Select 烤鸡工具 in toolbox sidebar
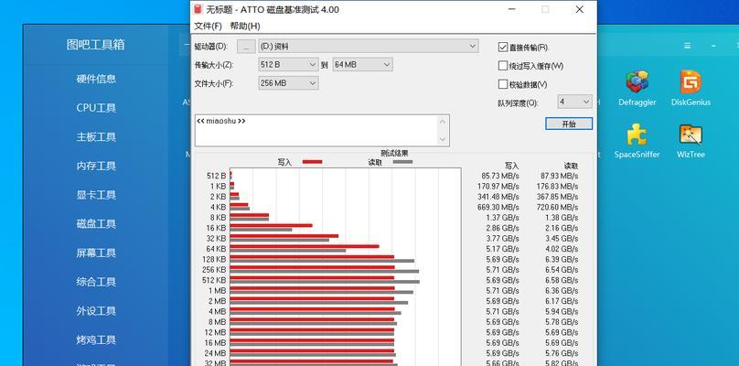The height and width of the screenshot is (366, 739). tap(96, 340)
